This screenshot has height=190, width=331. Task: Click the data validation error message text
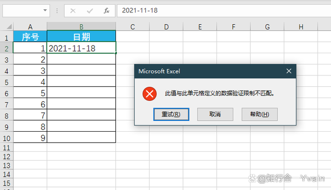click(219, 93)
